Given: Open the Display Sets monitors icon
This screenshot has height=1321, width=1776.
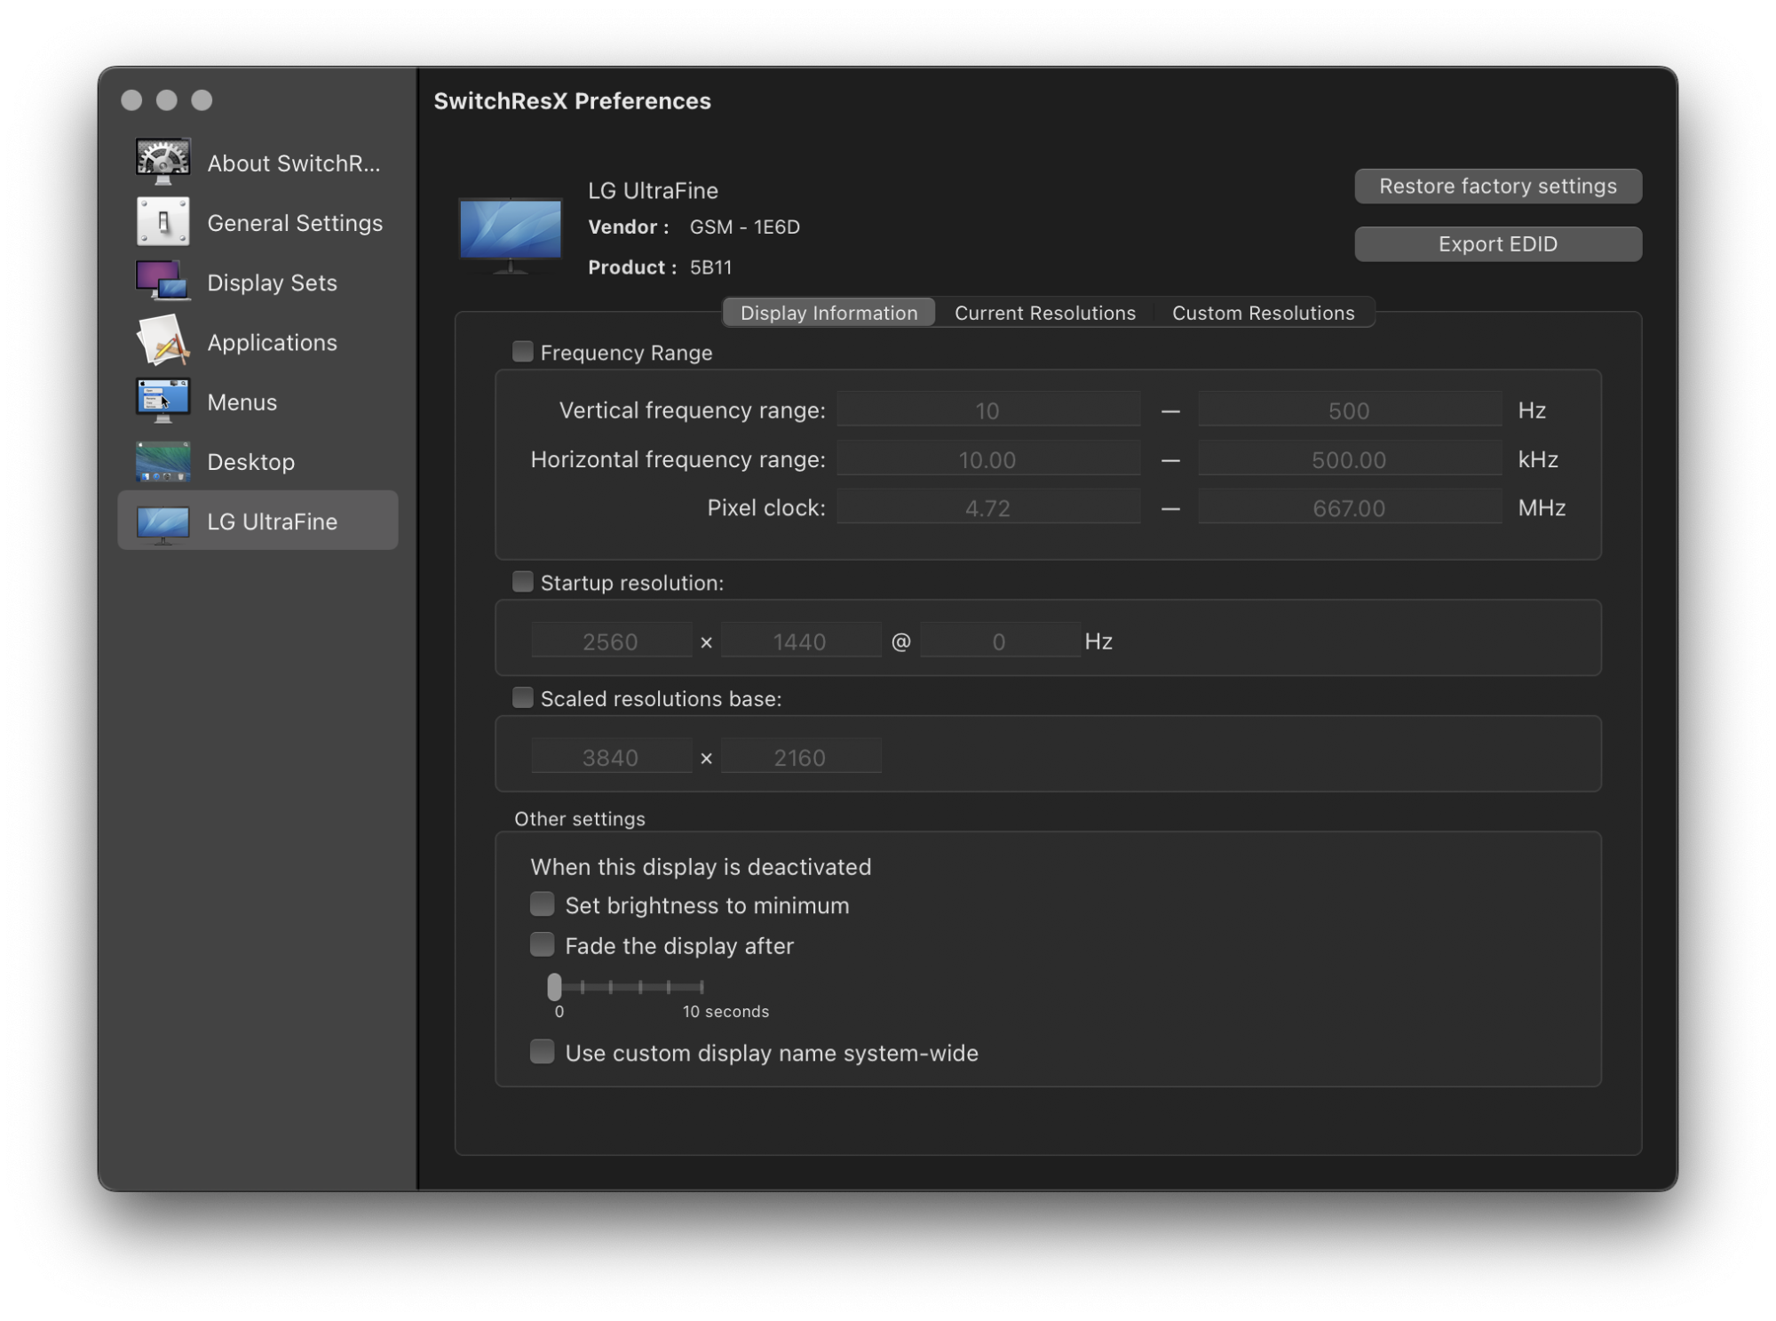Looking at the screenshot, I should (x=163, y=281).
